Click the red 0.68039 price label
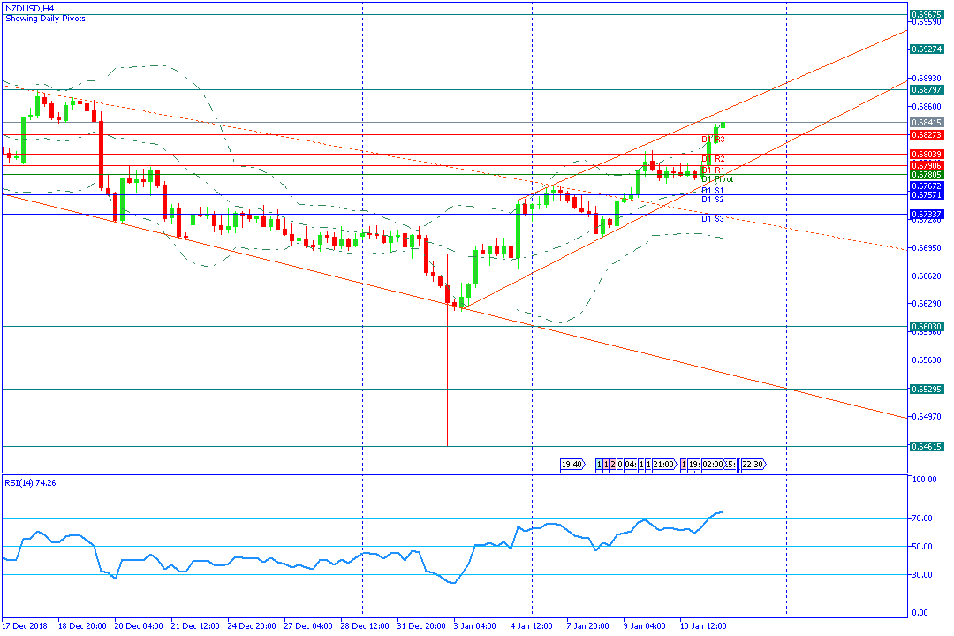The width and height of the screenshot is (954, 636). 927,154
